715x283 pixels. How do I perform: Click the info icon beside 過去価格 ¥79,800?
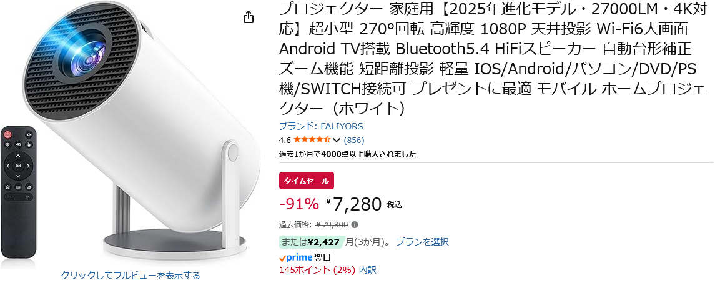tap(355, 225)
